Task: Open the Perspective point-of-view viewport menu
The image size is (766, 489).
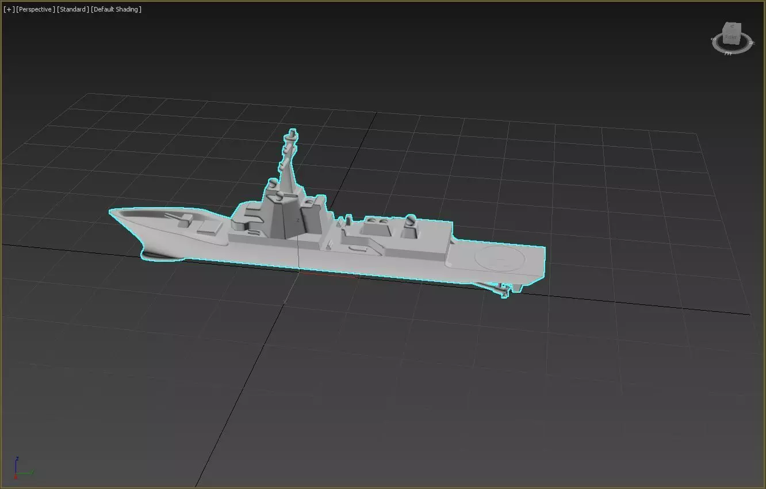Action: pyautogui.click(x=36, y=9)
